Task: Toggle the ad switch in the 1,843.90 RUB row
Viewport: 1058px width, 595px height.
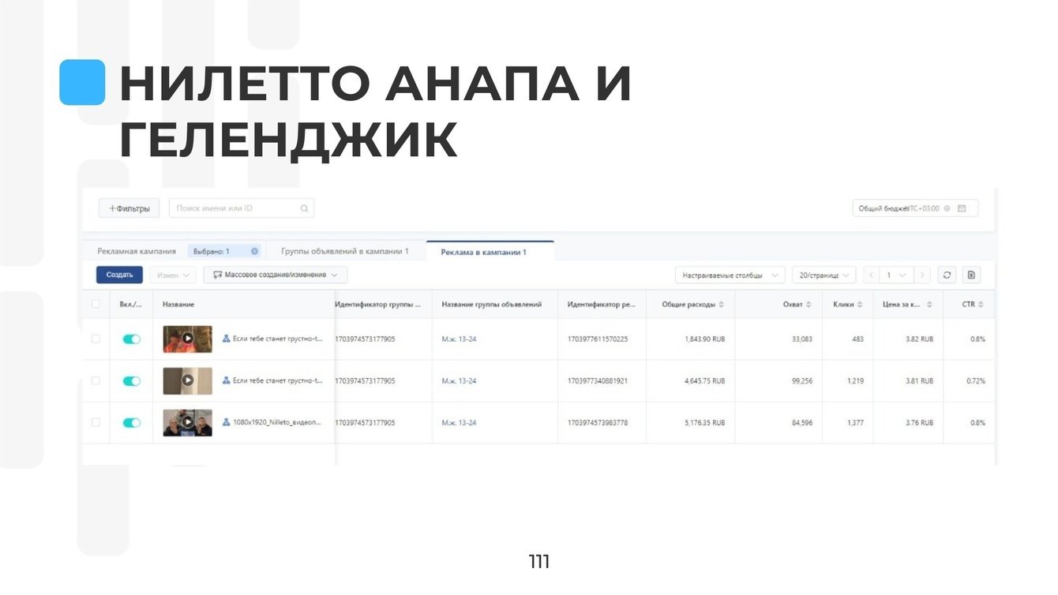Action: pos(132,339)
